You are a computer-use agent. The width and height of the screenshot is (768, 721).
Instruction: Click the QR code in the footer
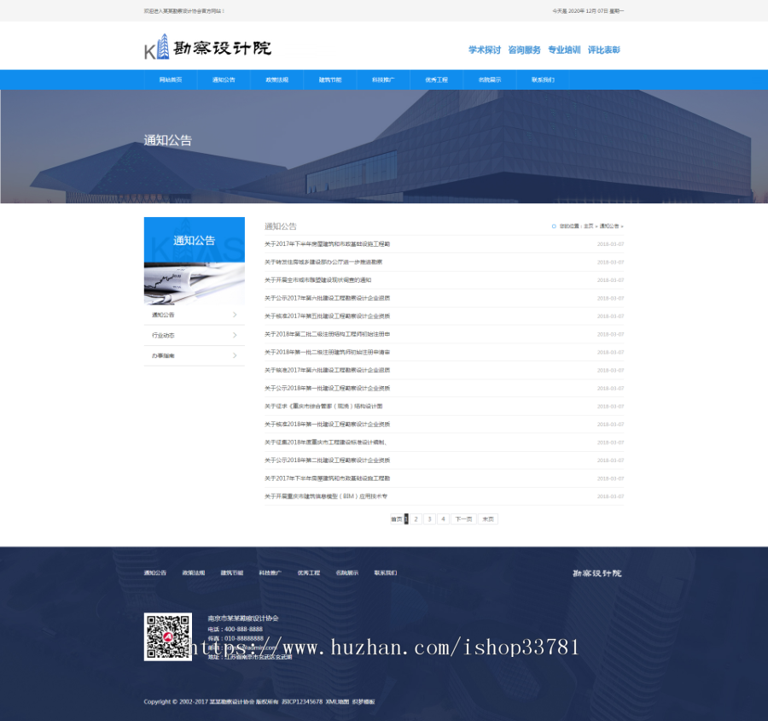coord(167,636)
